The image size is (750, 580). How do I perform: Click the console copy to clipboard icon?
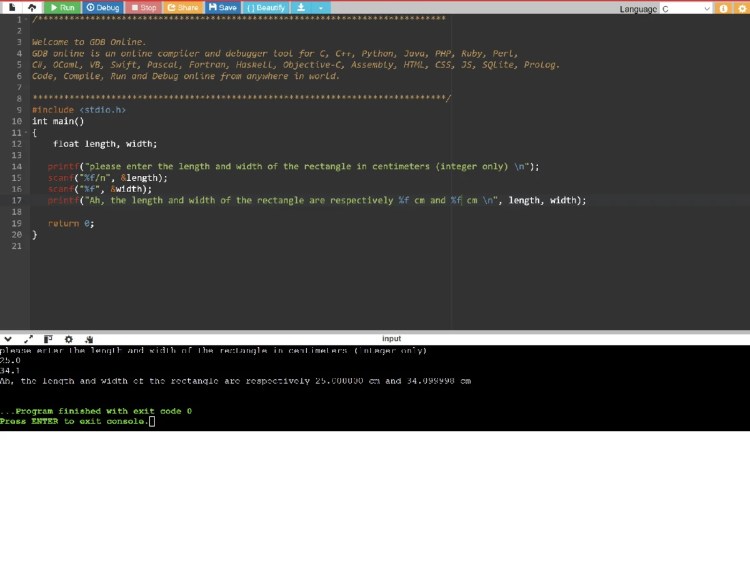(89, 339)
